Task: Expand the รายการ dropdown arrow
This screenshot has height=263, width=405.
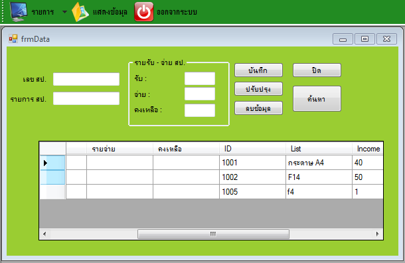Action: pos(64,12)
